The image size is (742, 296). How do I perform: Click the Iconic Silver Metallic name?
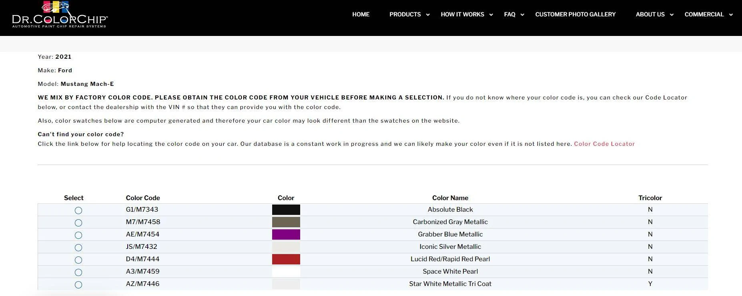(450, 246)
